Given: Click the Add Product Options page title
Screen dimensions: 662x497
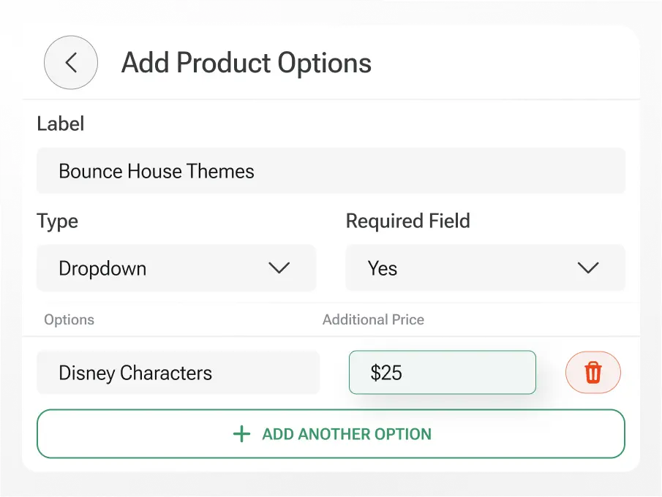Looking at the screenshot, I should (x=247, y=63).
